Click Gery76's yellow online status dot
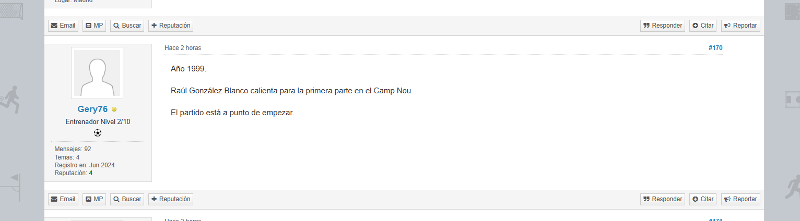 114,109
